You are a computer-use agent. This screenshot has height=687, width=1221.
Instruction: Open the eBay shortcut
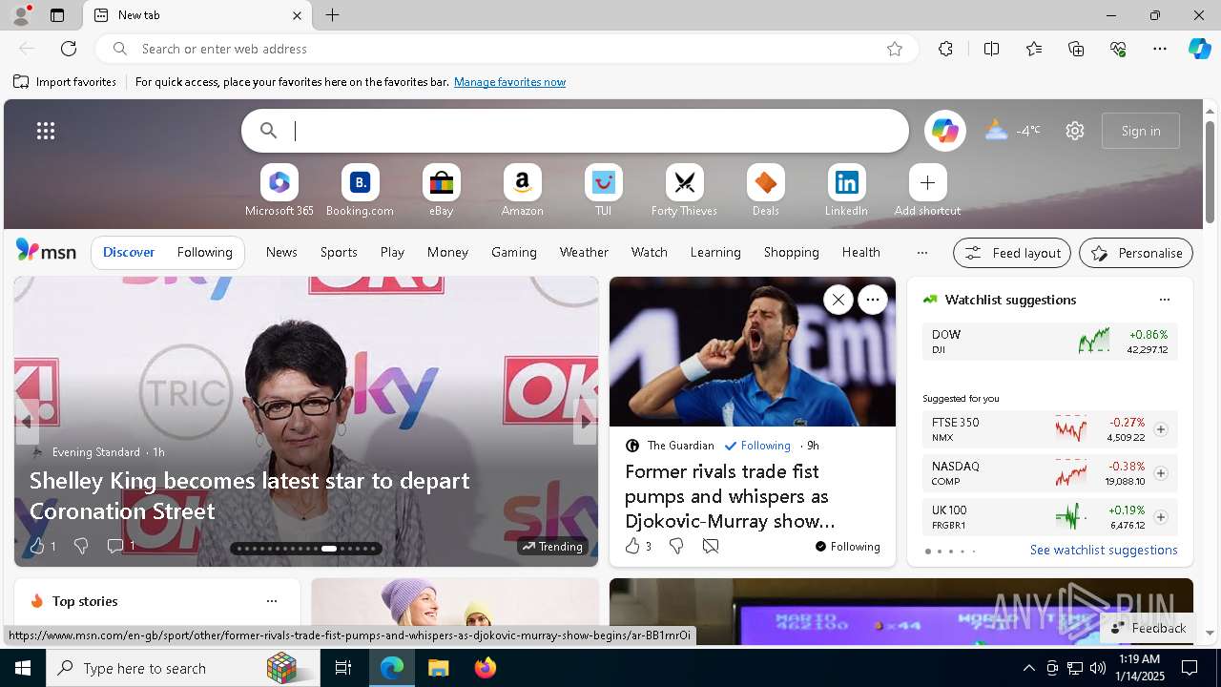coord(441,191)
